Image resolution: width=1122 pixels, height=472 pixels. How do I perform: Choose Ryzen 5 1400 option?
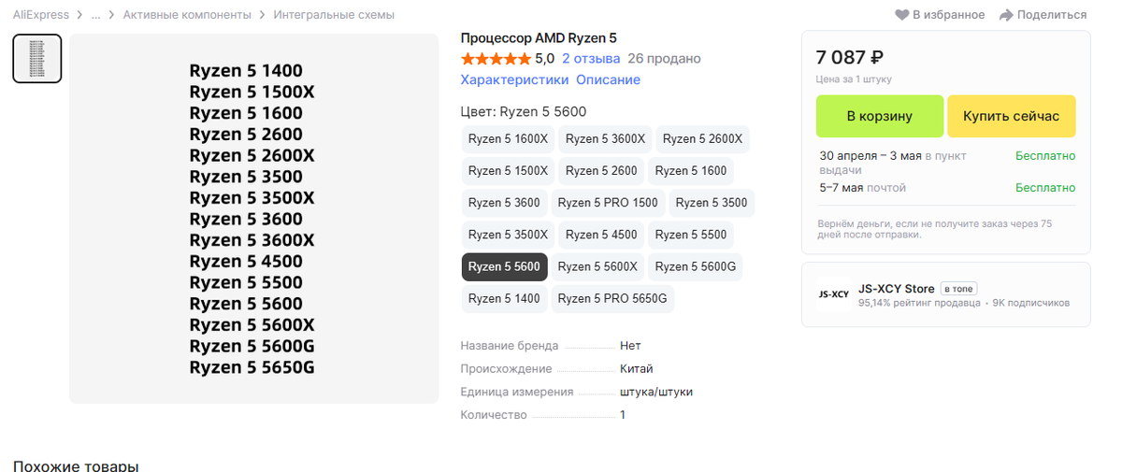click(x=504, y=298)
